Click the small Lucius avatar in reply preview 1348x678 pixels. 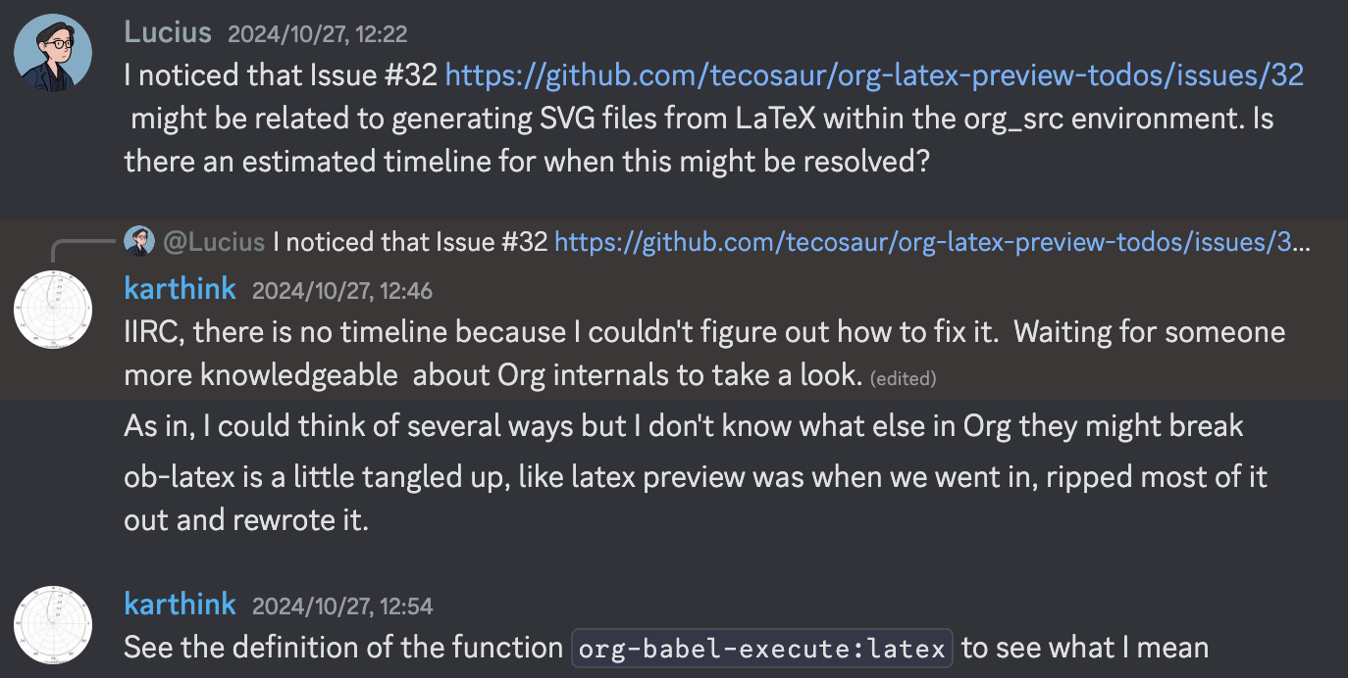tap(139, 241)
